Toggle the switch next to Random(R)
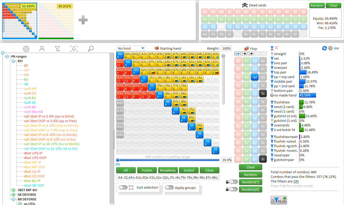Viewport: 344px width, 205px height. coord(233,189)
